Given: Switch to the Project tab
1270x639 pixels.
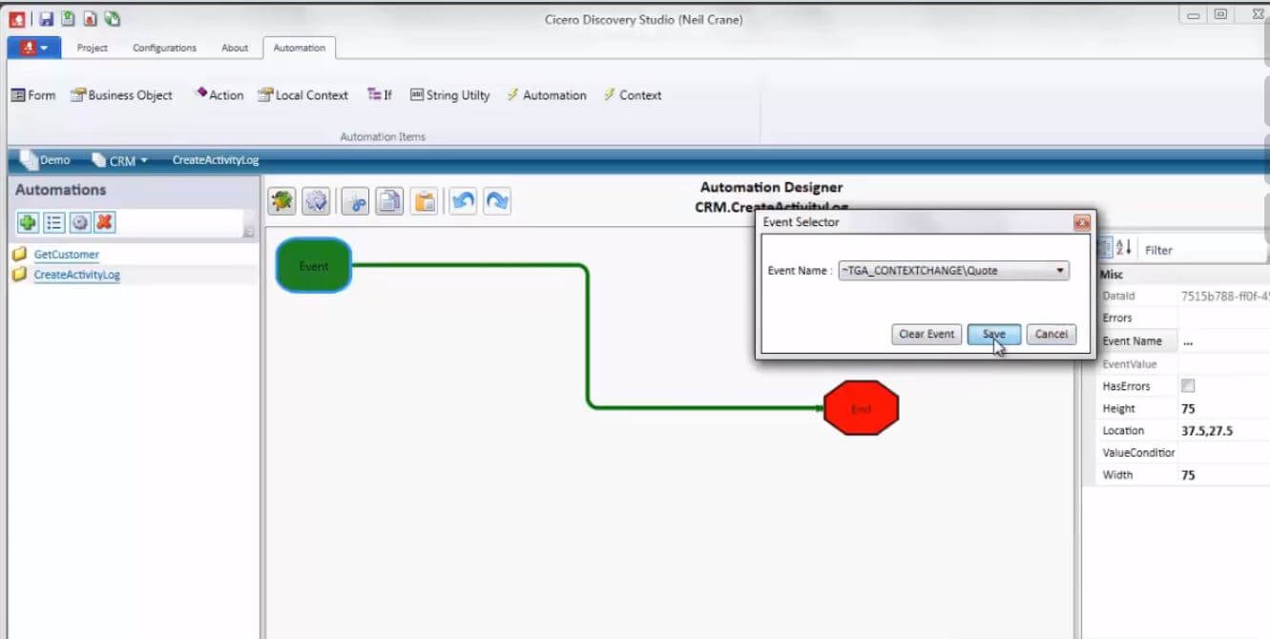Looking at the screenshot, I should point(93,48).
